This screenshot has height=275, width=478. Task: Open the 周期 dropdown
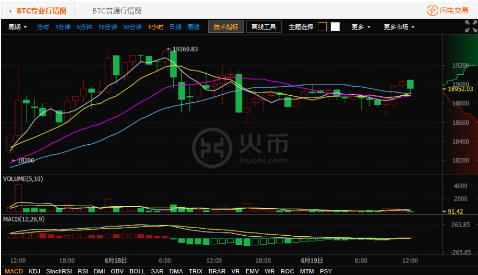tap(17, 27)
